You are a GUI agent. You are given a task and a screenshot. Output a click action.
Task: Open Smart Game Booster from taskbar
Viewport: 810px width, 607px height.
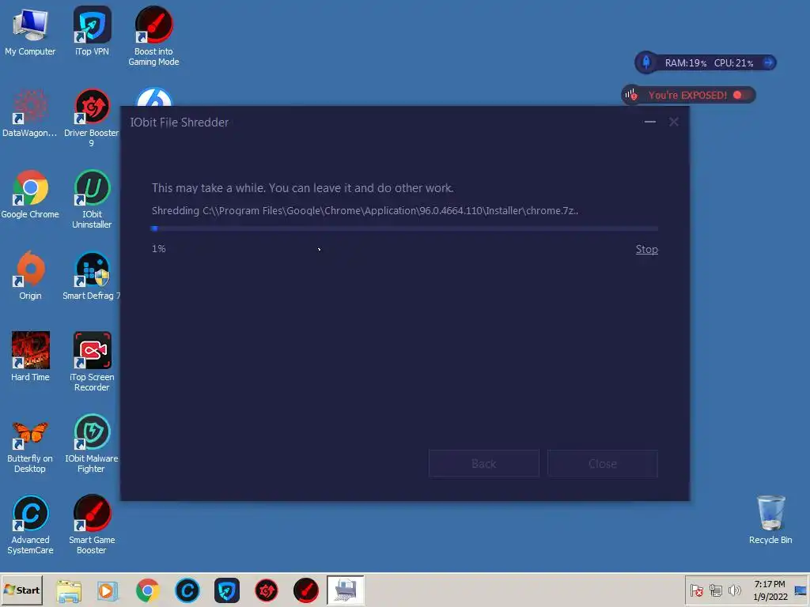click(306, 590)
